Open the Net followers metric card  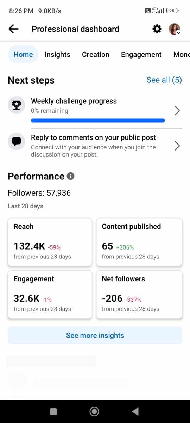(139, 295)
